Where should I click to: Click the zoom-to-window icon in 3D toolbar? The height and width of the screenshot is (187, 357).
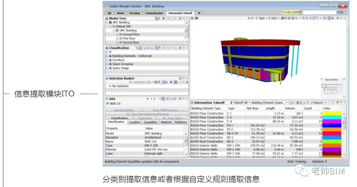click(314, 18)
